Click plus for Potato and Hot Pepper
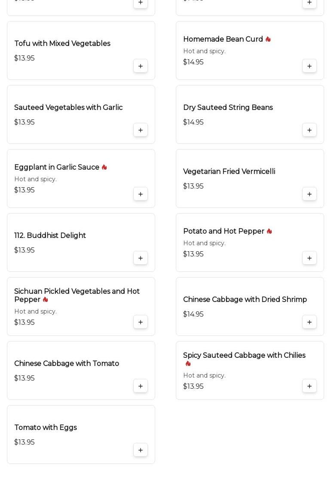This screenshot has width=331, height=503. pos(310,258)
